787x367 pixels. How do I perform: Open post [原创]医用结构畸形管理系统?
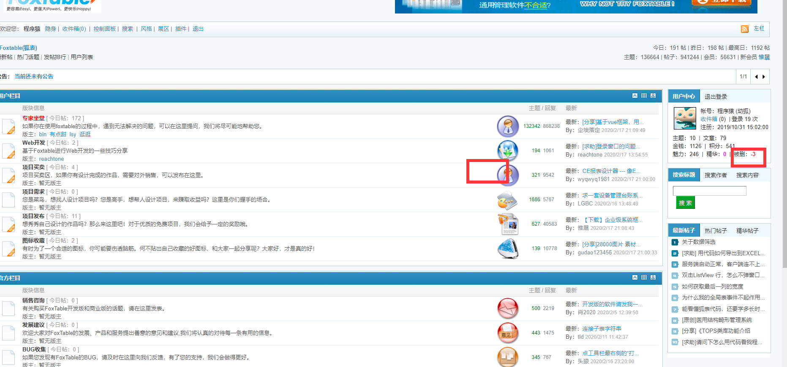pos(717,320)
